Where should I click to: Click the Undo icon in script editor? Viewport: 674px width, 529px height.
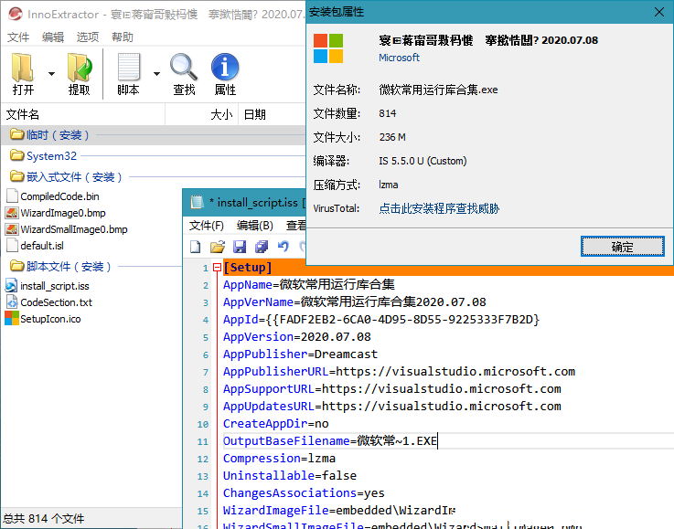click(283, 247)
